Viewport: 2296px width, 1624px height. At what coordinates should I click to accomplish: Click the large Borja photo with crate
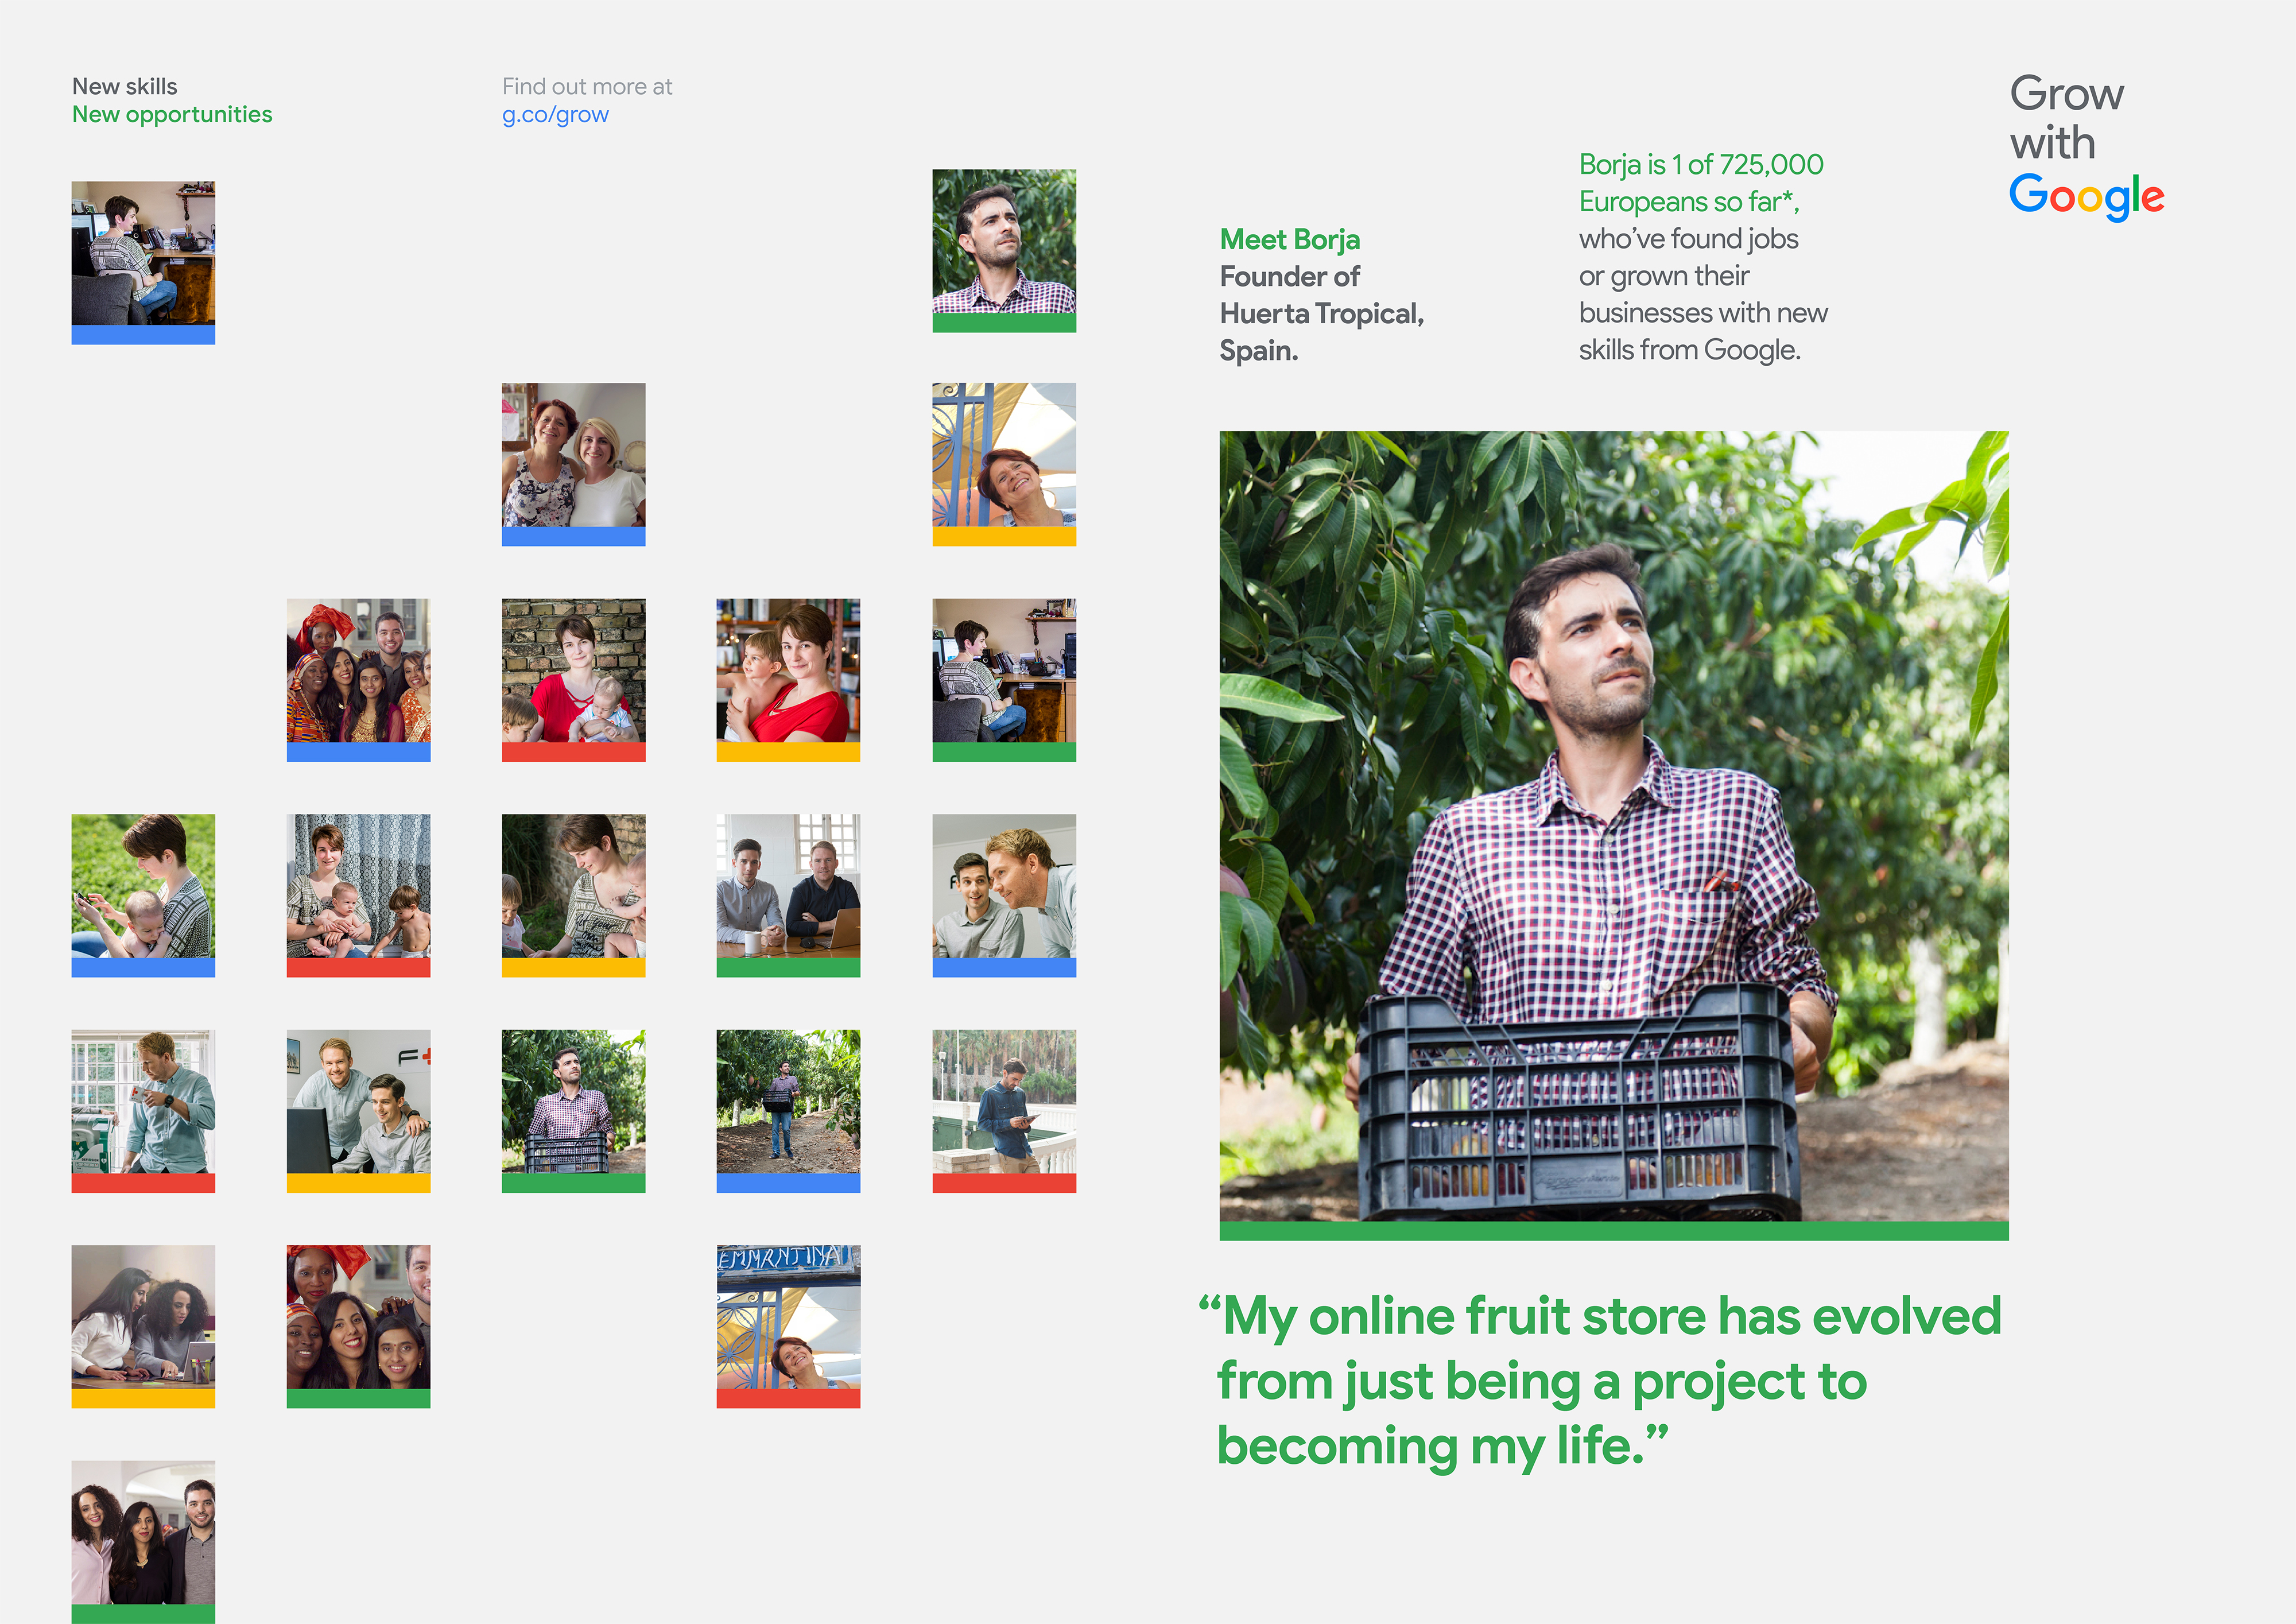click(x=1613, y=825)
